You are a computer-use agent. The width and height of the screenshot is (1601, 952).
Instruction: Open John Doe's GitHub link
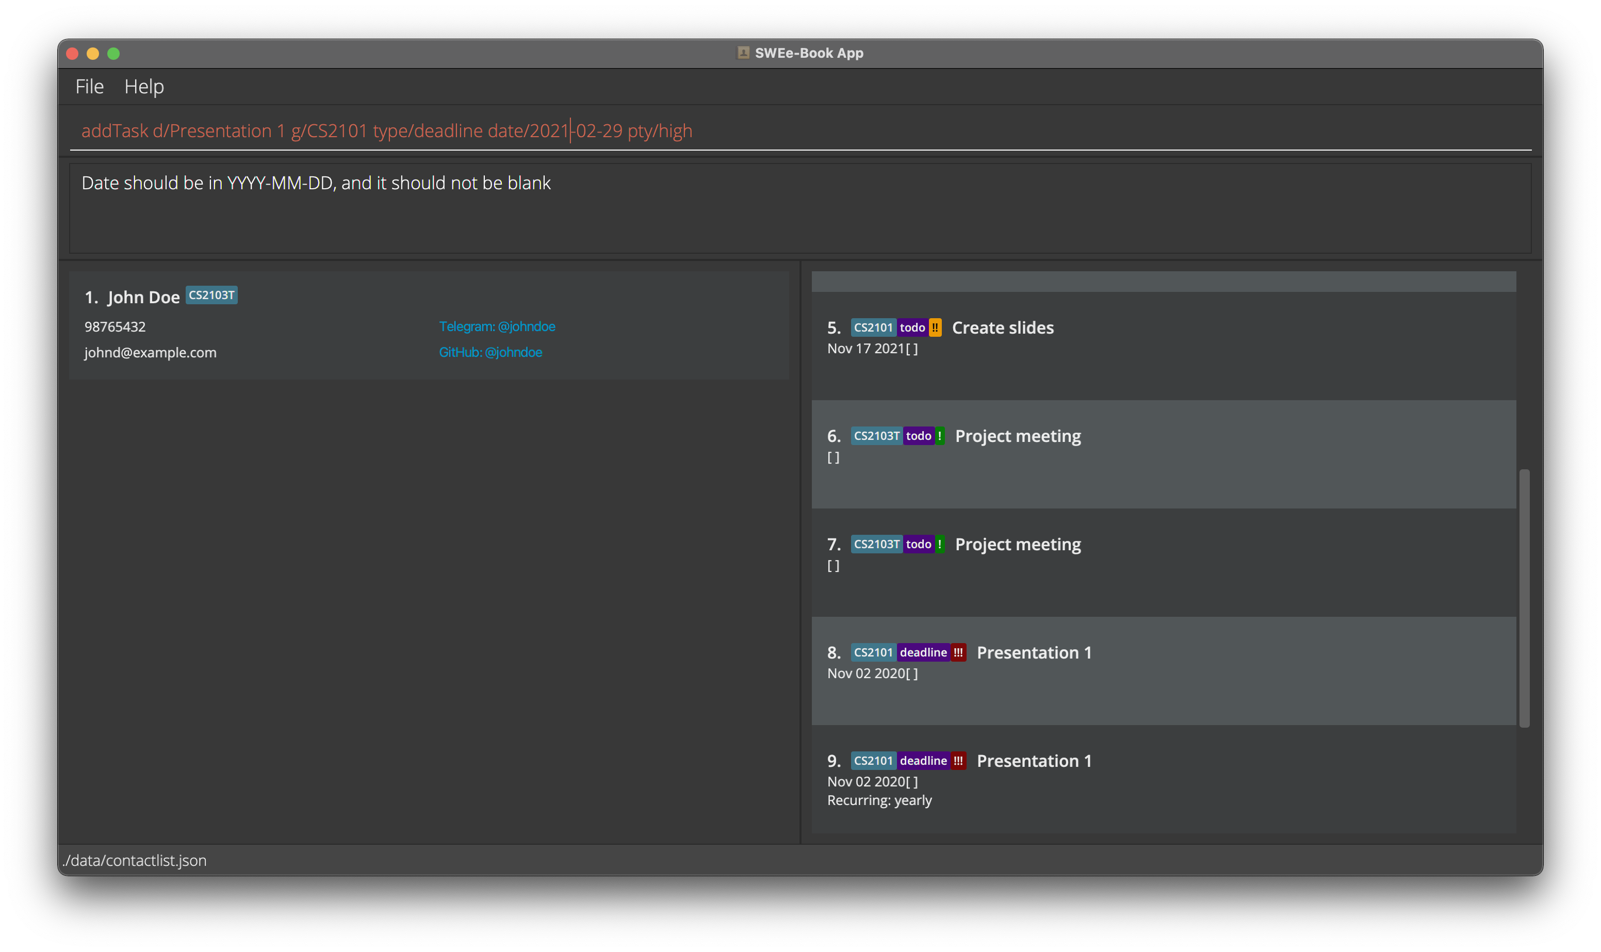tap(490, 352)
